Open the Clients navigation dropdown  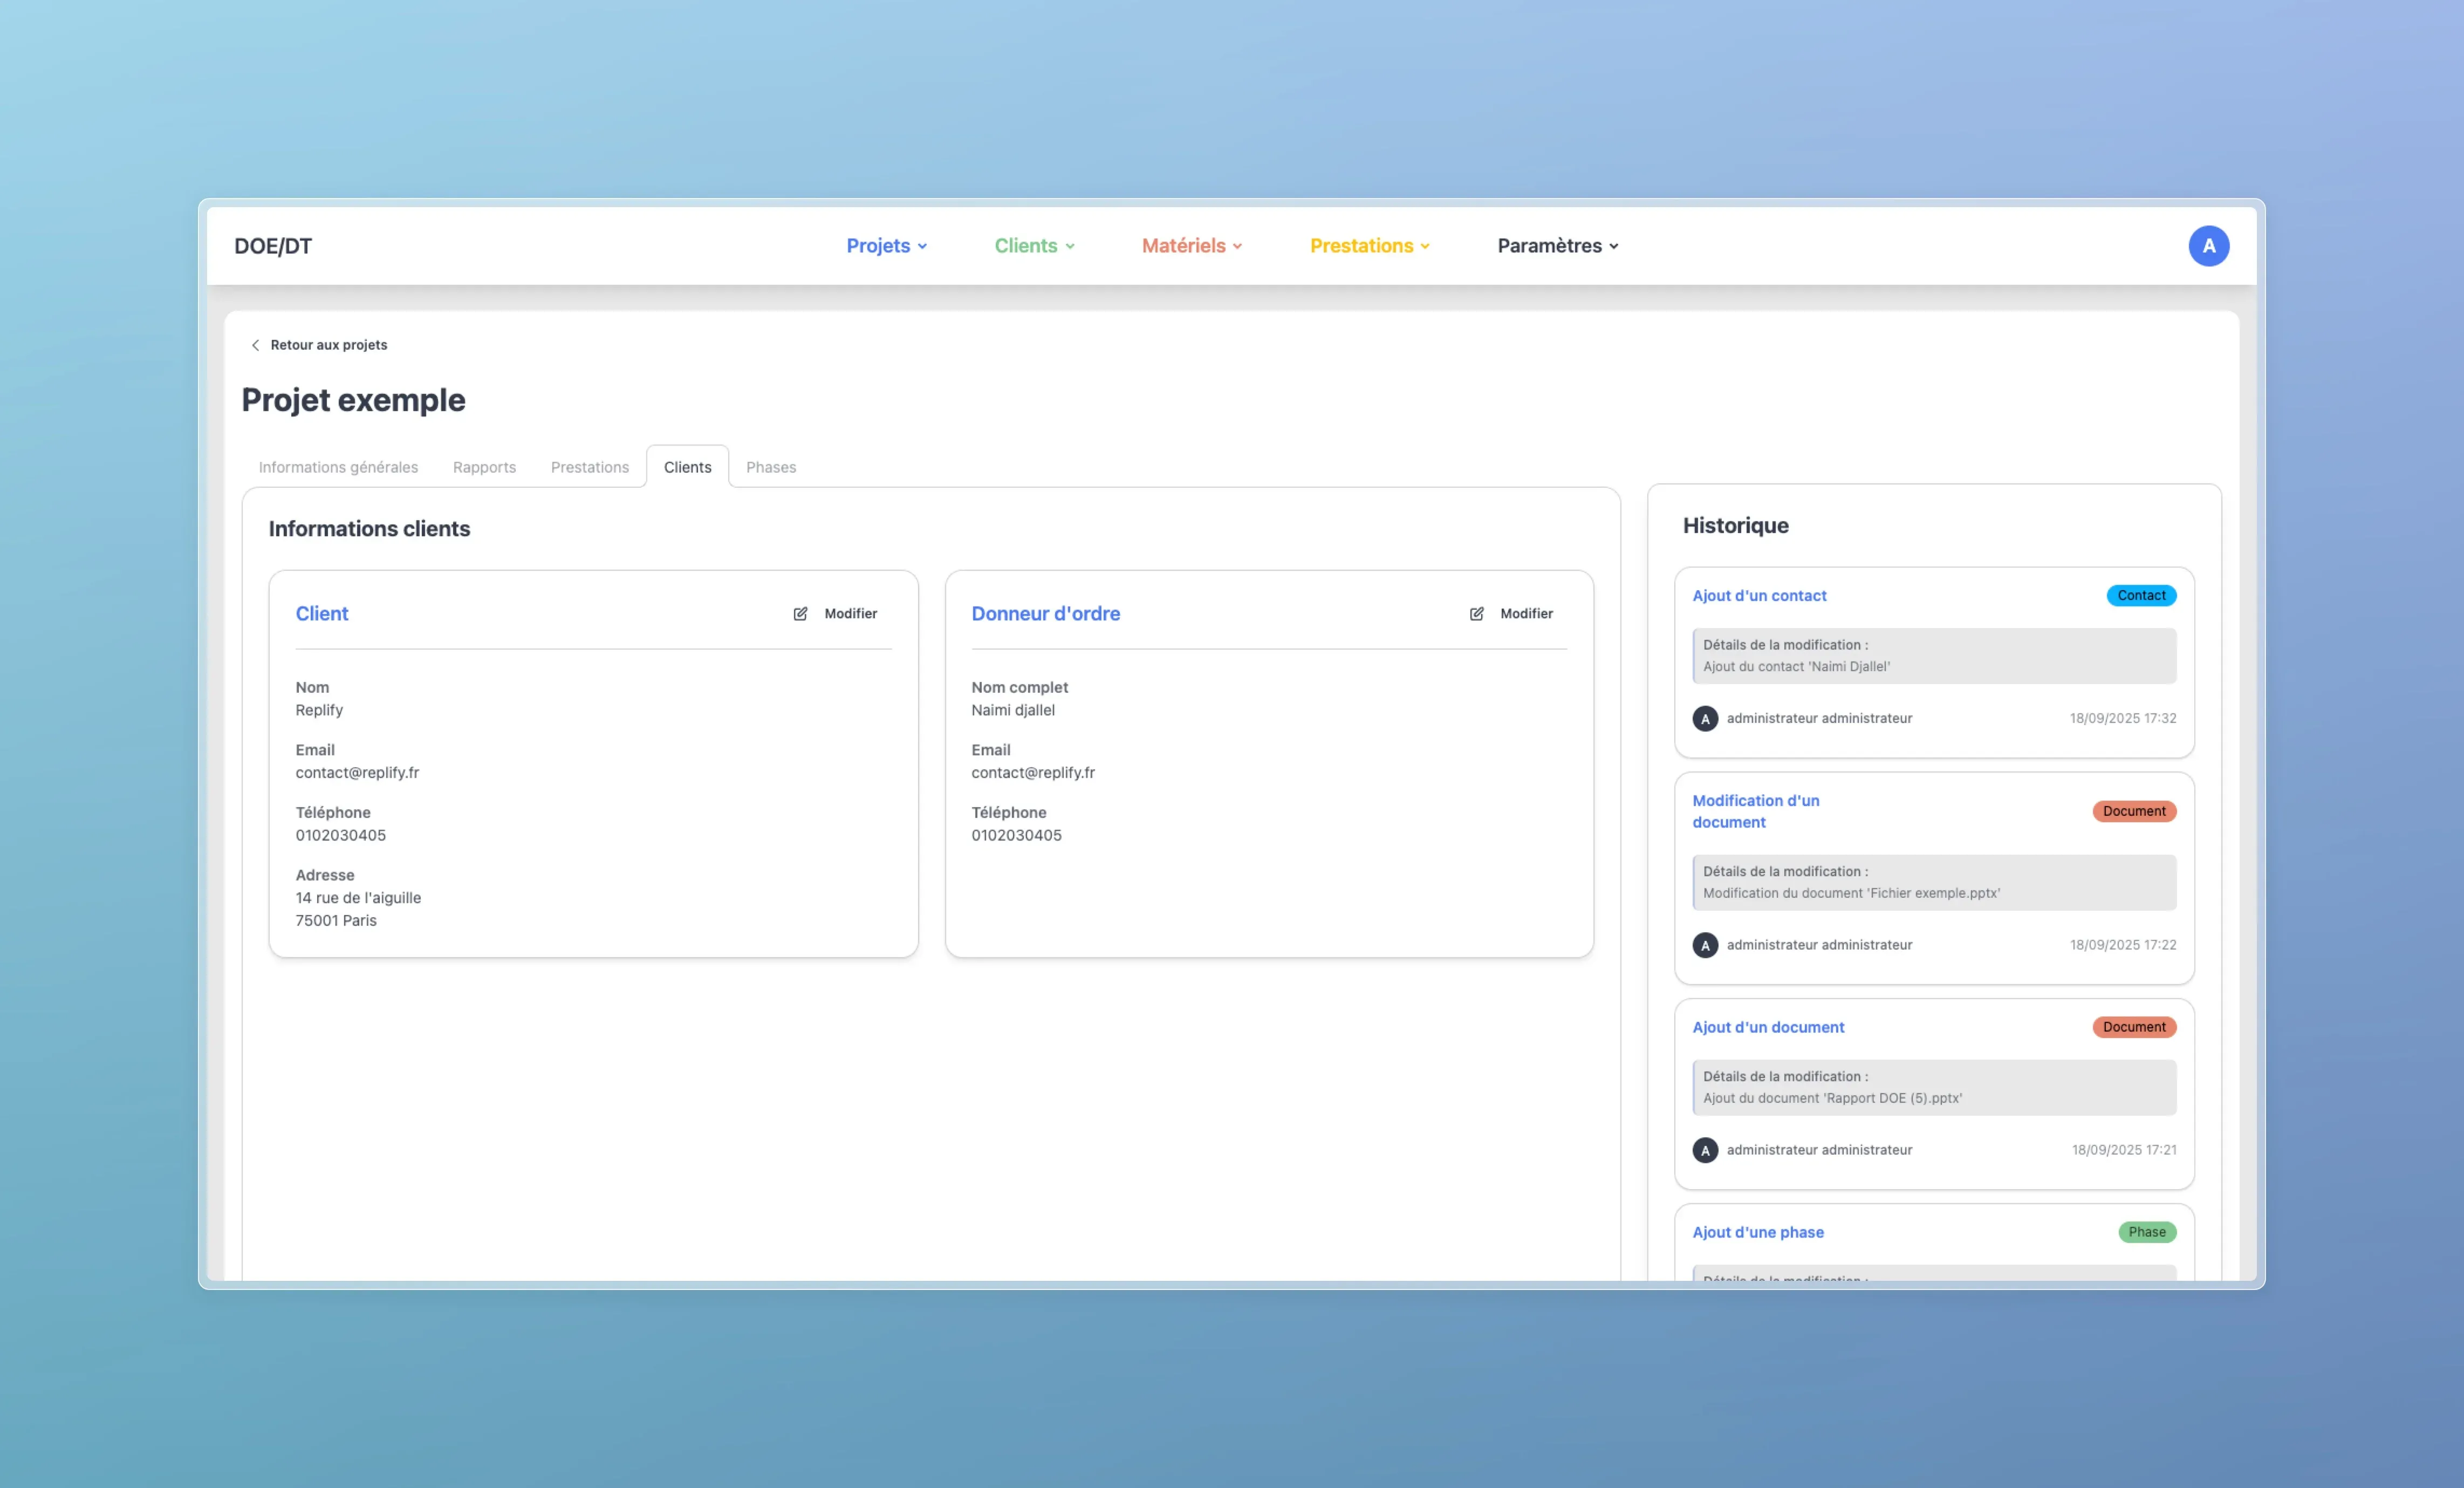(x=1034, y=246)
